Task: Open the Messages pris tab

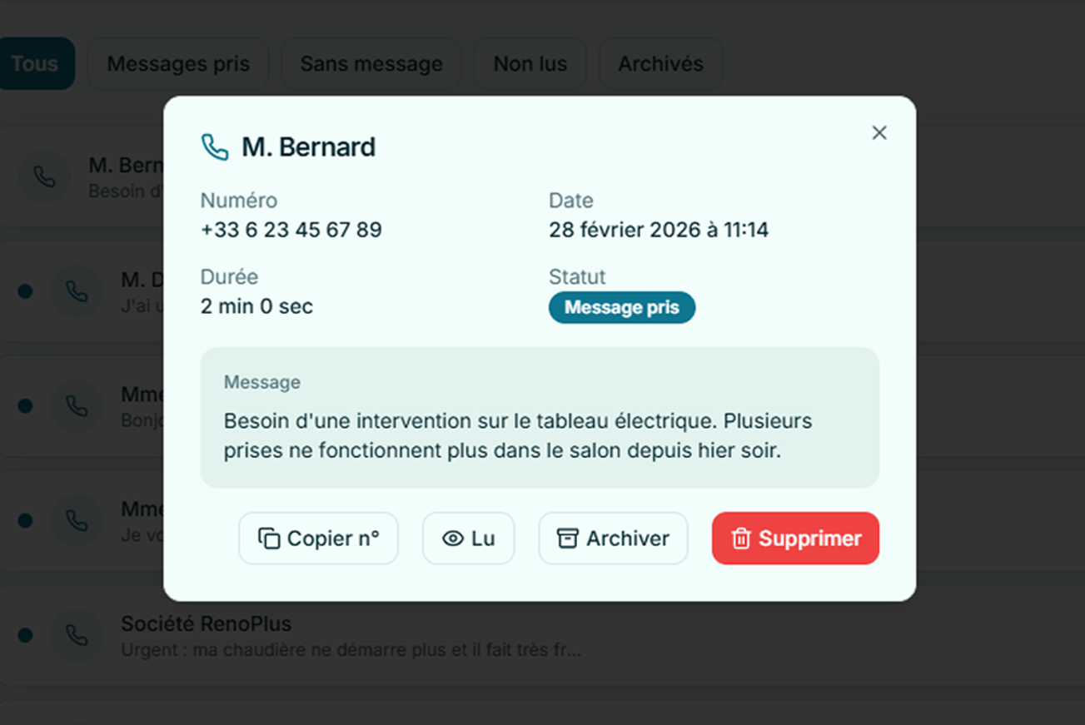Action: (x=178, y=63)
